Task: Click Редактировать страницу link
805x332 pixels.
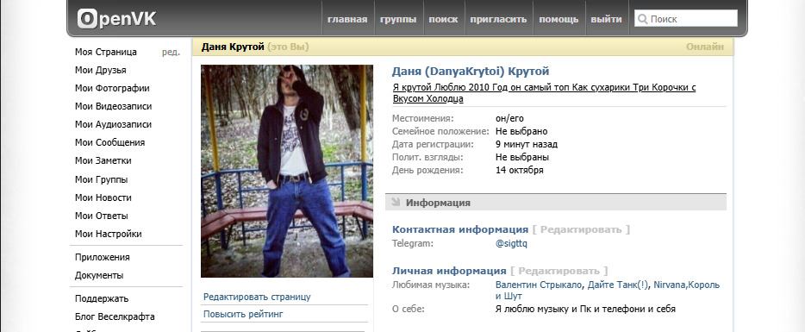Action: 257,297
